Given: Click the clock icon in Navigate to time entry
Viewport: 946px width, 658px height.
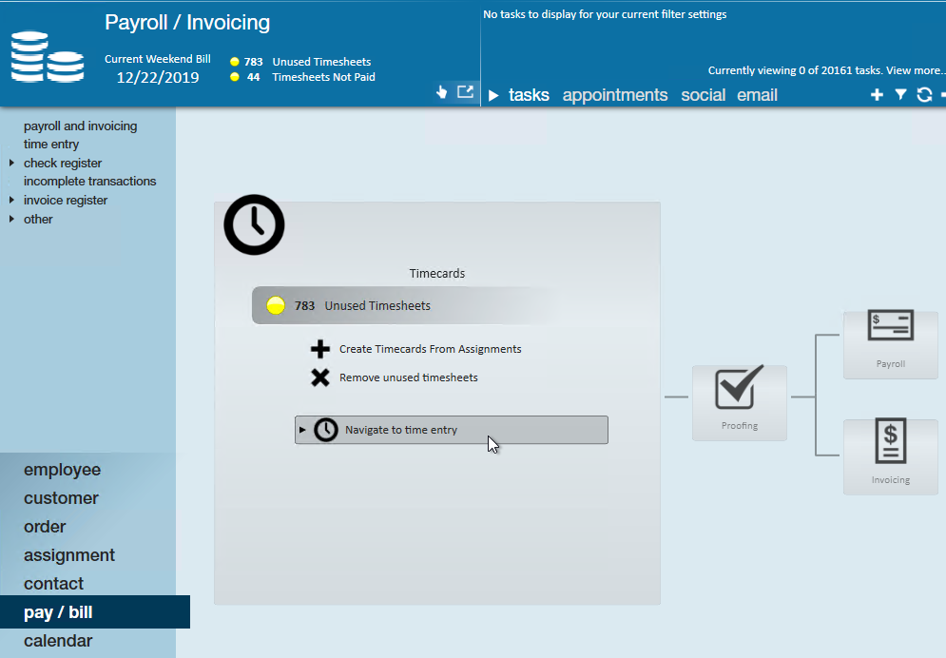Looking at the screenshot, I should tap(326, 430).
